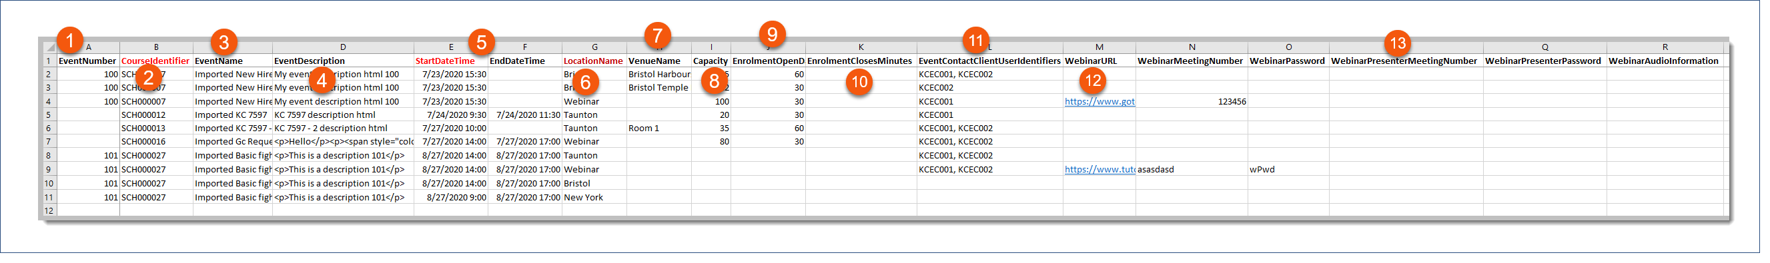Click the orange callout marker 5
Image resolution: width=1770 pixels, height=263 pixels.
tap(481, 43)
